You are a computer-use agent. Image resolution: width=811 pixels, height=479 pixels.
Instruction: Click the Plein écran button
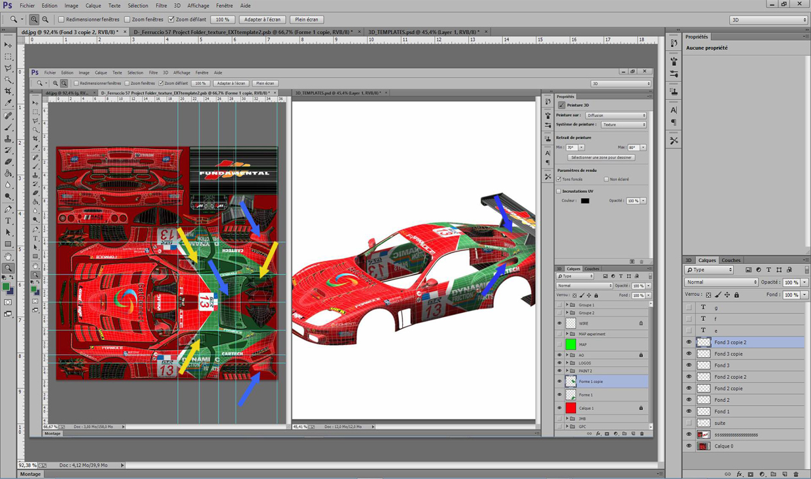[307, 20]
